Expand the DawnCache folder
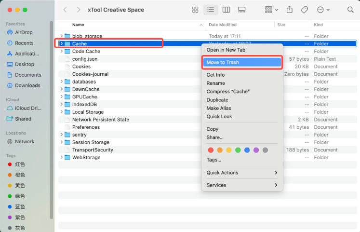The height and width of the screenshot is (232, 360). pyautogui.click(x=62, y=89)
